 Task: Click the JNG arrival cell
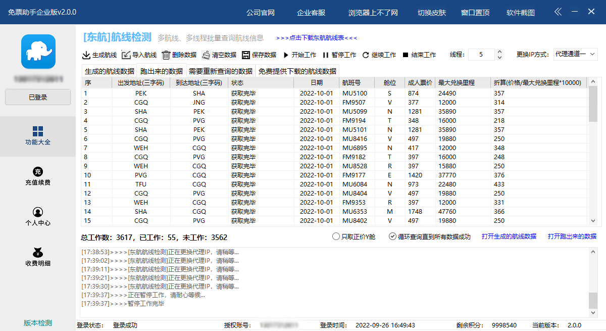tap(199, 102)
